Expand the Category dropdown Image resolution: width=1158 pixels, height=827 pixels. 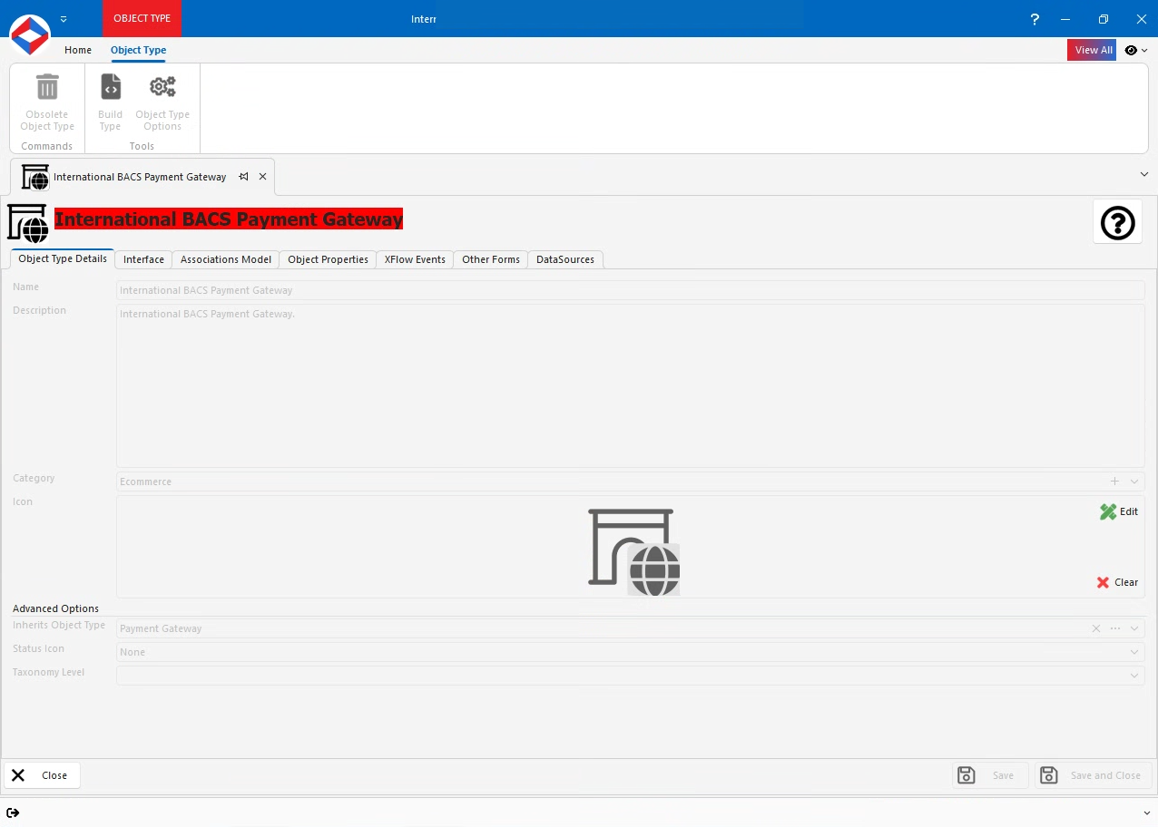1133,482
